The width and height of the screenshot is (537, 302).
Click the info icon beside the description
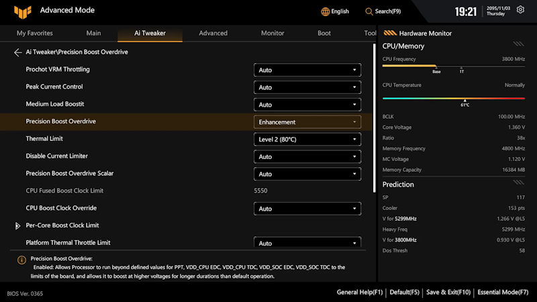point(21,260)
